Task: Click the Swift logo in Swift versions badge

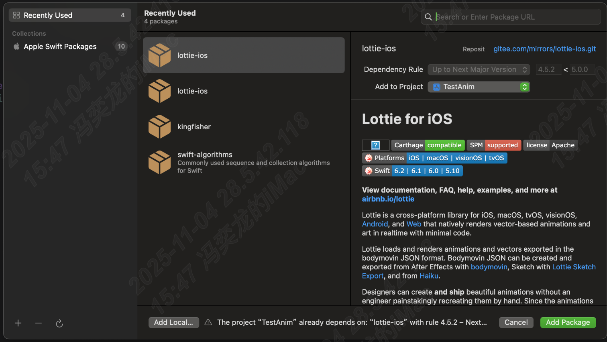Action: click(369, 171)
